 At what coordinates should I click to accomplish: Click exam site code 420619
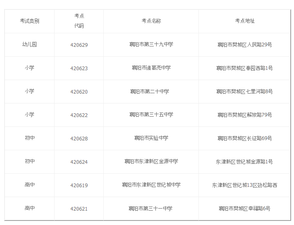tap(79, 185)
